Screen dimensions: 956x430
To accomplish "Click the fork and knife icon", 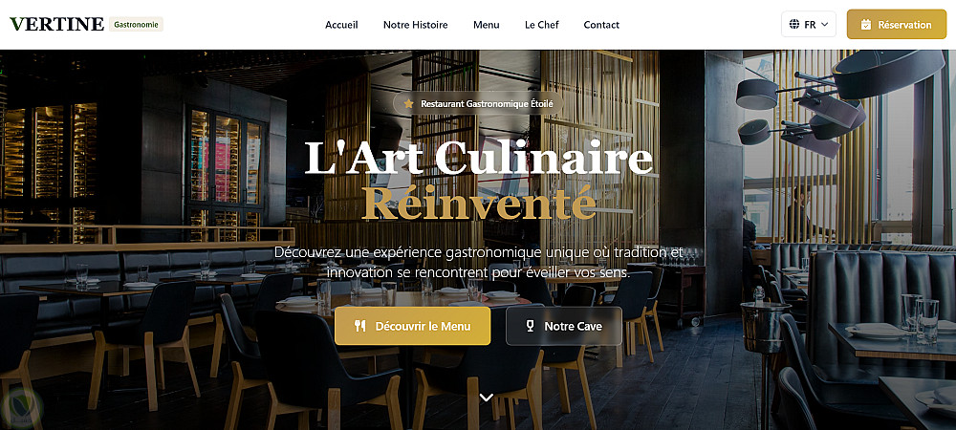I will pyautogui.click(x=360, y=326).
